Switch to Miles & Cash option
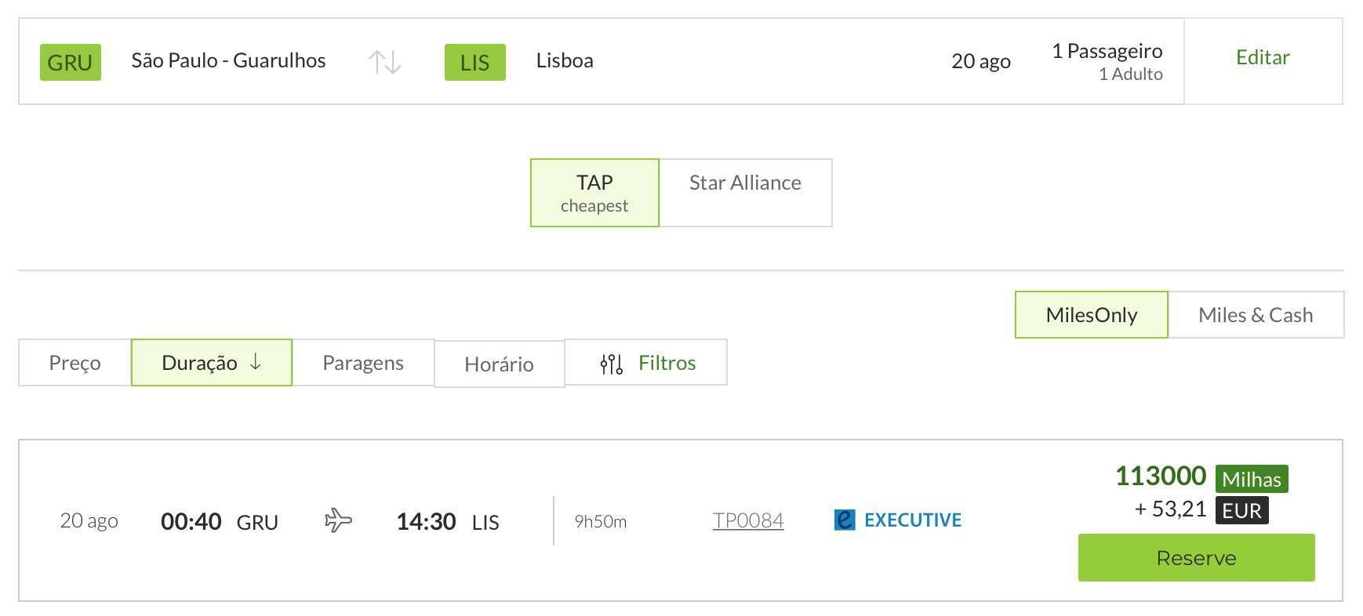The image size is (1363, 616). [x=1256, y=315]
